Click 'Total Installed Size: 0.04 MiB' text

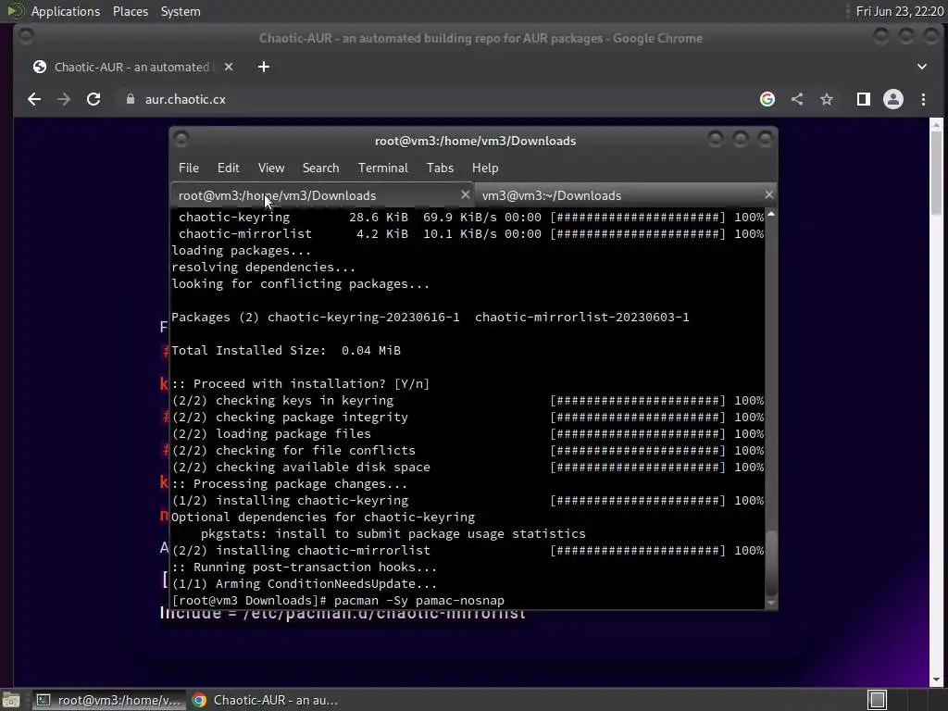(x=286, y=351)
